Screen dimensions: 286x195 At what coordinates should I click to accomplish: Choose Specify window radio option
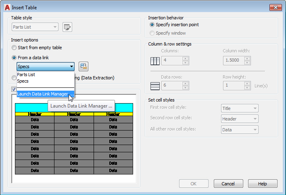[168, 33]
